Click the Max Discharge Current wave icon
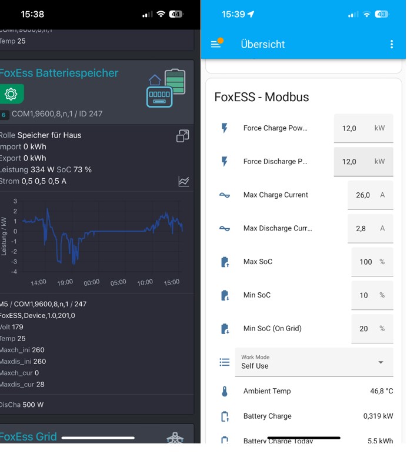Screen dimensions: 407x454 pos(224,228)
